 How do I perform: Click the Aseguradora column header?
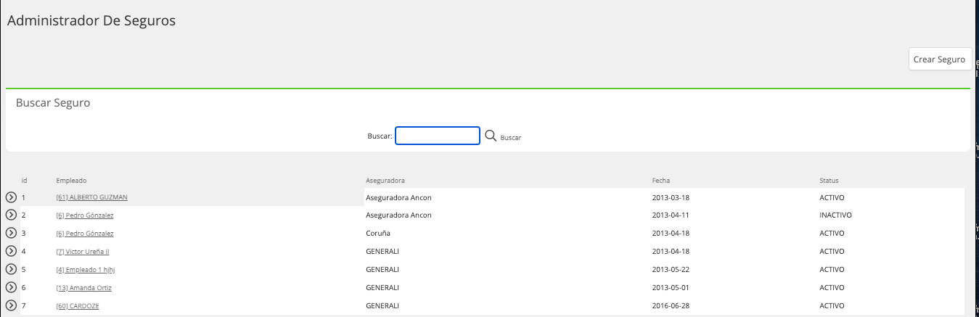coord(385,180)
